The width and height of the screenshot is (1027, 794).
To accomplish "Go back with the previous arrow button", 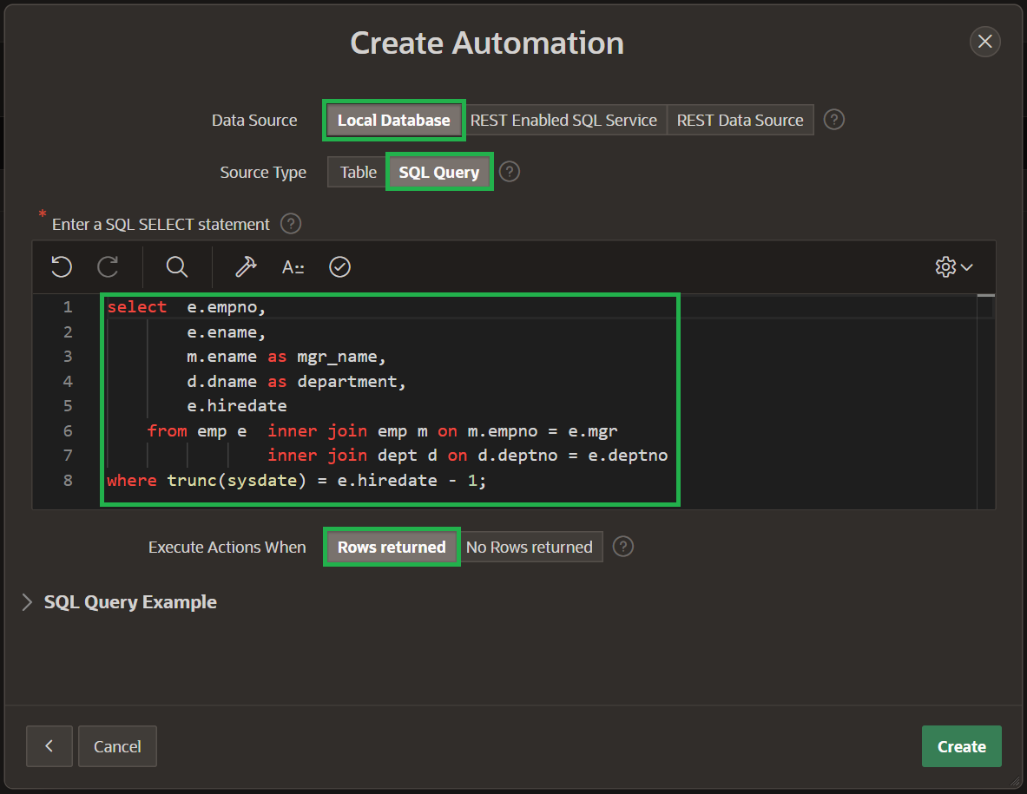I will click(x=49, y=746).
